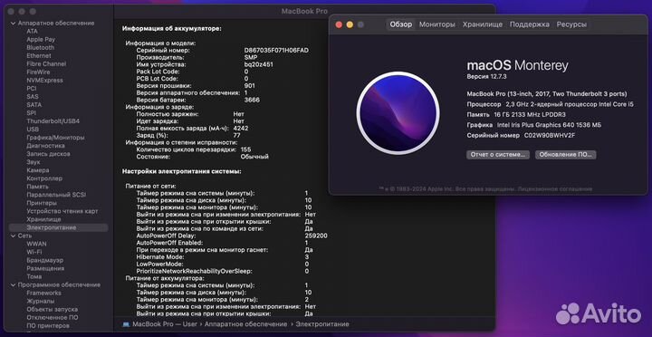
Task: Open the Хранилище tab
Action: click(x=483, y=24)
